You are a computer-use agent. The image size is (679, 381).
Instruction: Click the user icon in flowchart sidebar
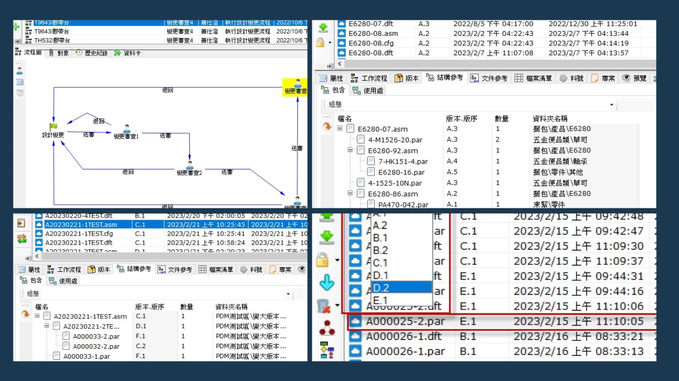point(19,71)
